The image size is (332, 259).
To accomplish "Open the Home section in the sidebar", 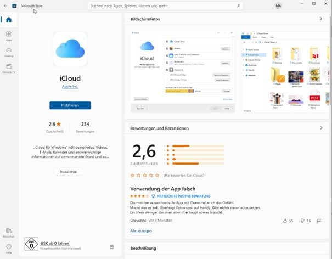I will pyautogui.click(x=9, y=20).
